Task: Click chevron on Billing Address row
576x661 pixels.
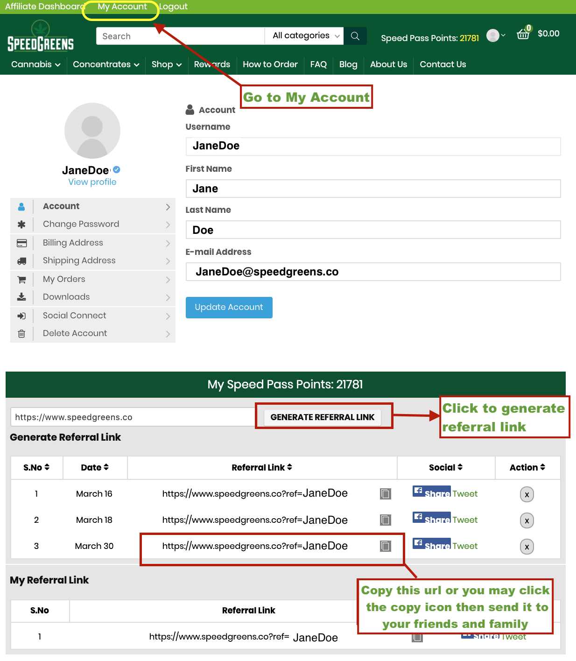Action: click(168, 243)
